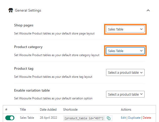Click the Actions column header
The height and width of the screenshot is (122, 159).
tap(126, 109)
